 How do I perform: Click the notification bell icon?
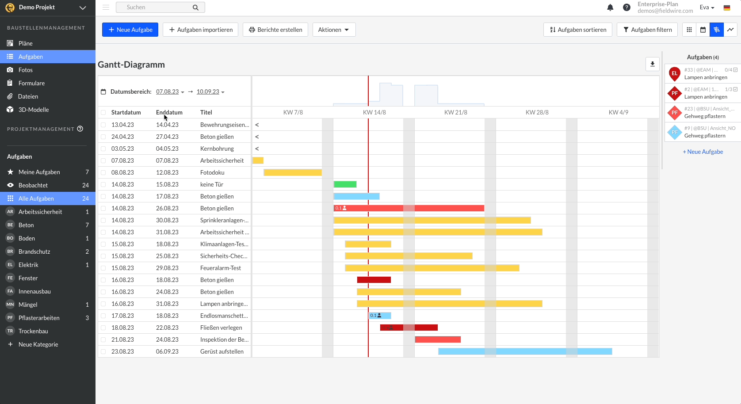point(610,8)
